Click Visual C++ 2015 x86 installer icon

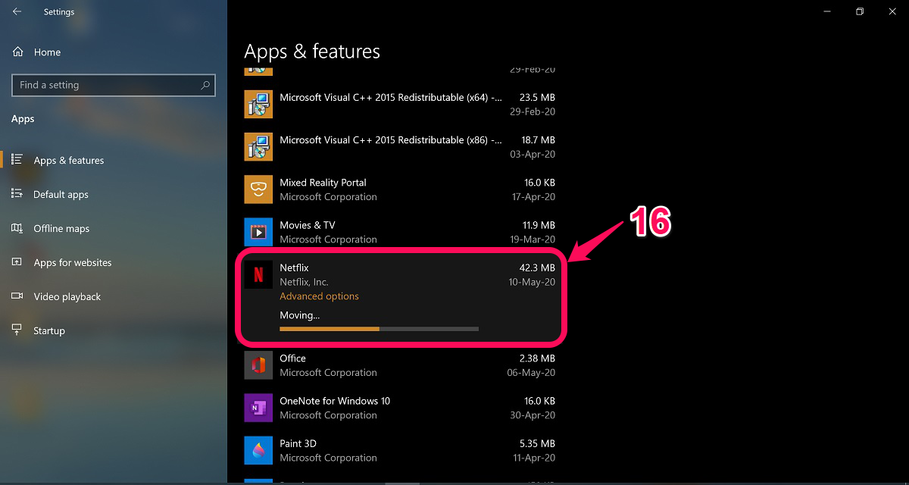click(x=258, y=147)
